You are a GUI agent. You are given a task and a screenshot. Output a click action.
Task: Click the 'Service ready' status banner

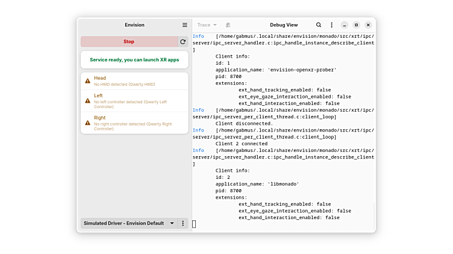pyautogui.click(x=134, y=60)
